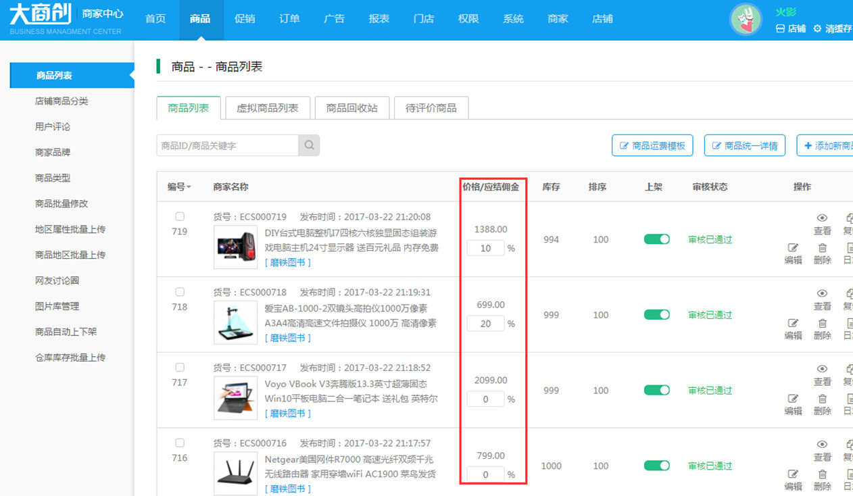Click the 火影 user avatar
Image resolution: width=853 pixels, height=496 pixels.
coord(746,20)
